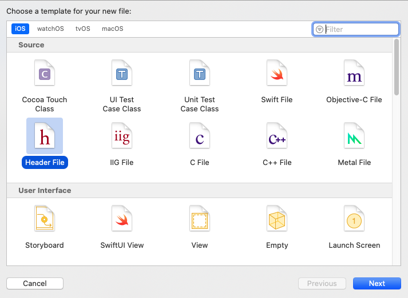408x298 pixels.
Task: Click the "C File" label text
Action: click(200, 163)
